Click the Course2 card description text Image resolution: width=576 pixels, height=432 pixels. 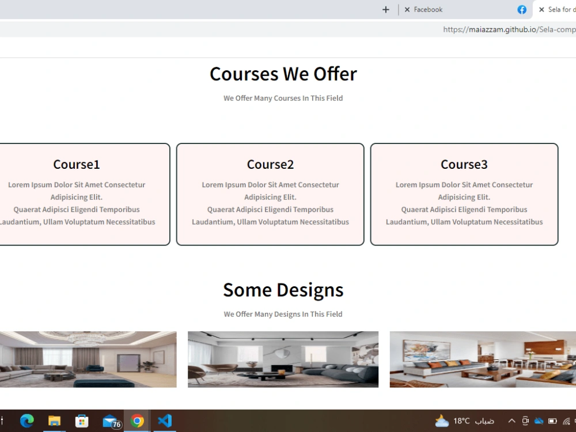[x=270, y=203]
